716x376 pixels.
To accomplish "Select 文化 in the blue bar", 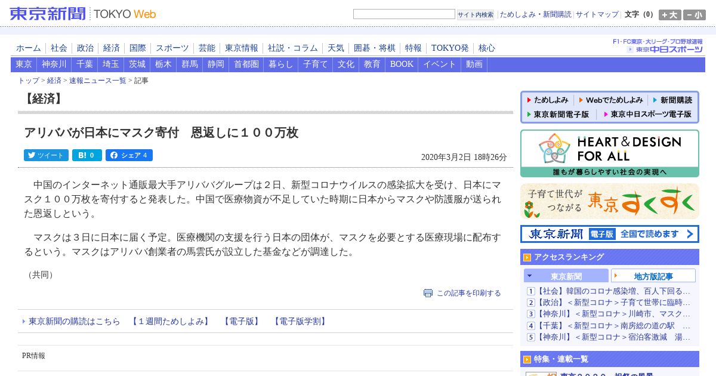I will pyautogui.click(x=346, y=64).
